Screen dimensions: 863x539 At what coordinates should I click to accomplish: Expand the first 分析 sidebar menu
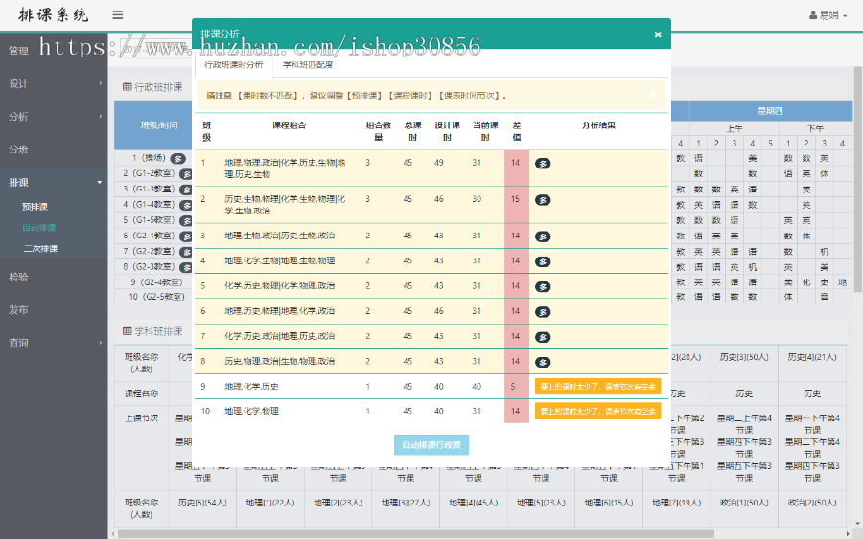tap(54, 117)
